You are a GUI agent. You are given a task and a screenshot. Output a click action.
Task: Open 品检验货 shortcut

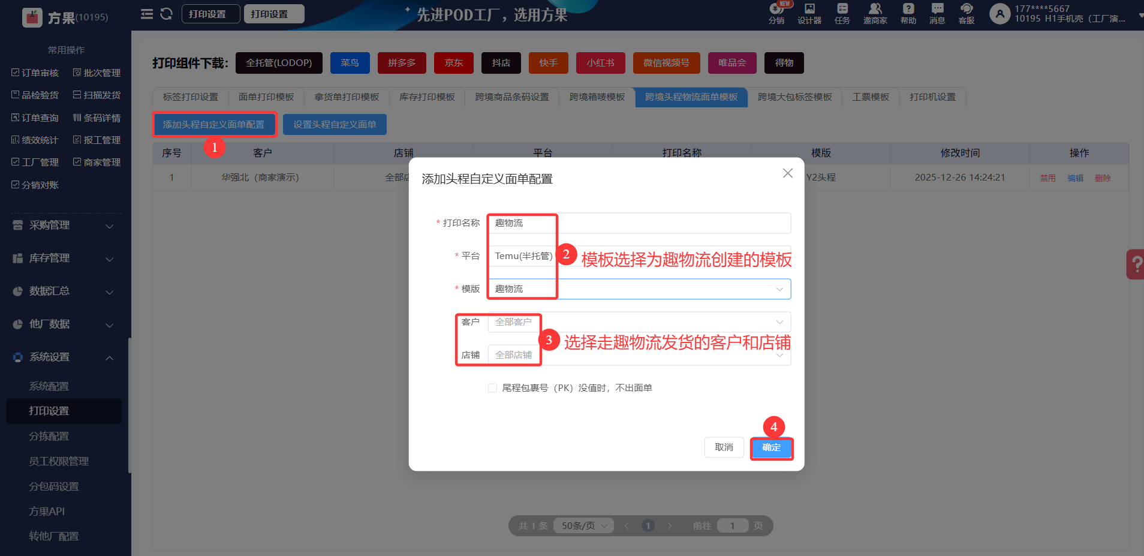click(x=35, y=95)
